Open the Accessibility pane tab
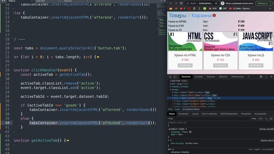The width and height of the screenshot is (274, 154). pyautogui.click(x=260, y=114)
